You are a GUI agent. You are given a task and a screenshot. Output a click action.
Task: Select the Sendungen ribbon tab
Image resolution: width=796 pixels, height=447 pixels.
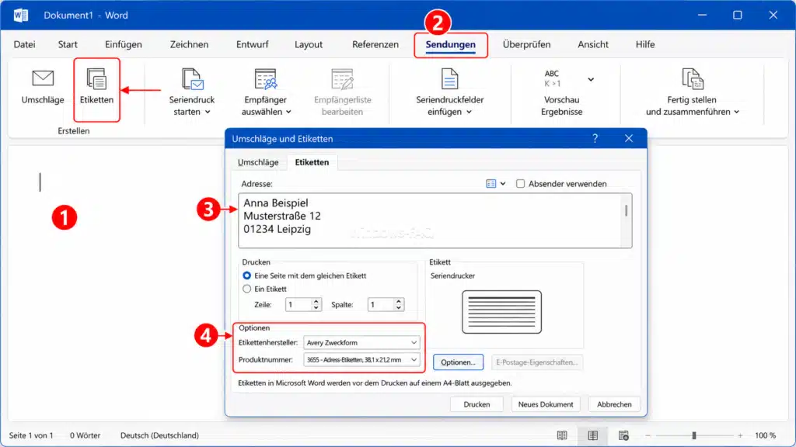pyautogui.click(x=451, y=44)
